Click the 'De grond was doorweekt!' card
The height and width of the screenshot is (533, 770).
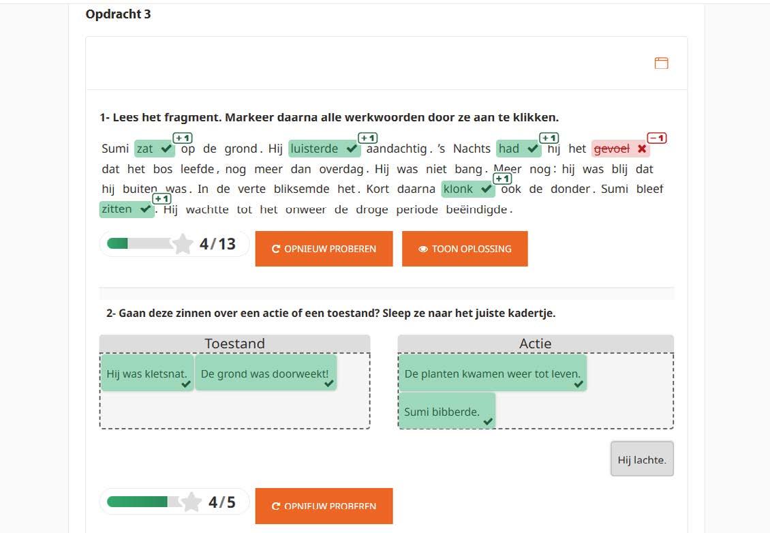[266, 374]
